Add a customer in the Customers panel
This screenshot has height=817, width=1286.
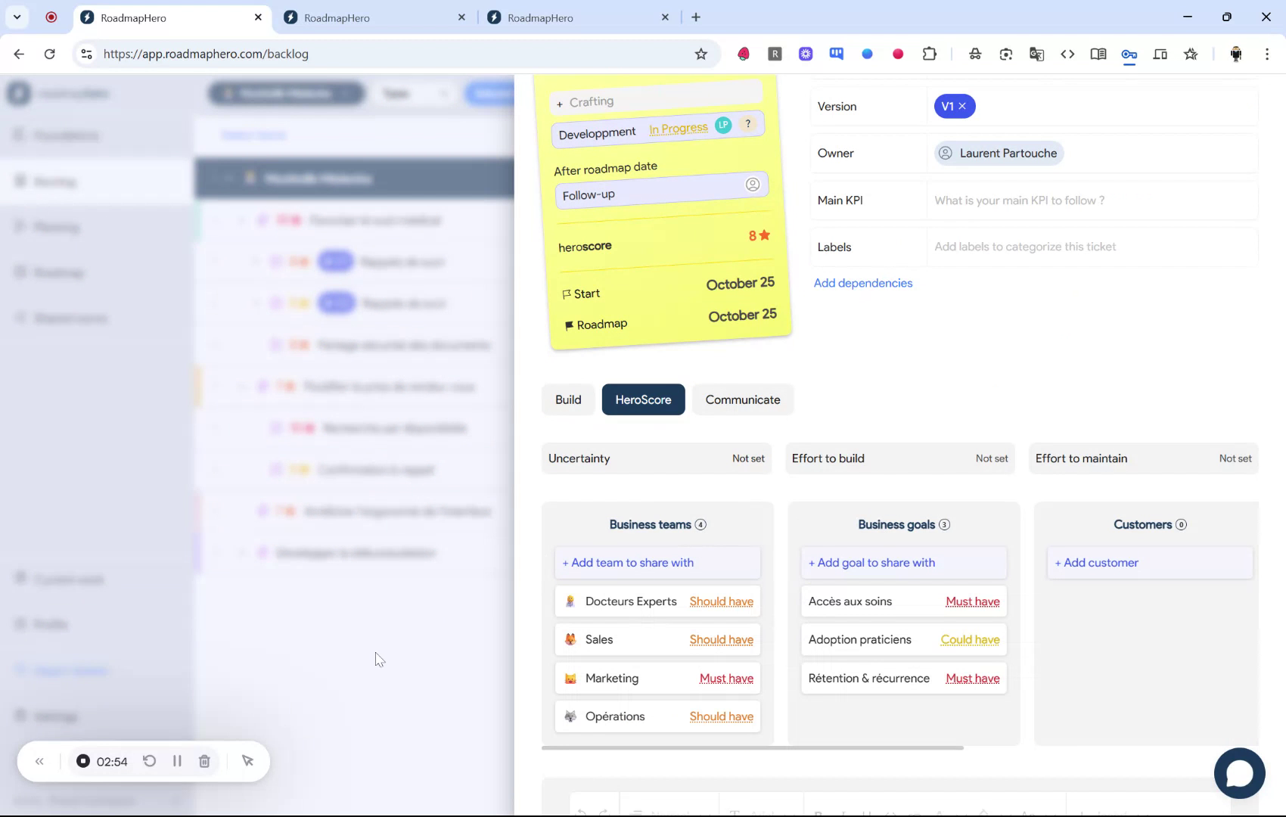[1095, 562]
